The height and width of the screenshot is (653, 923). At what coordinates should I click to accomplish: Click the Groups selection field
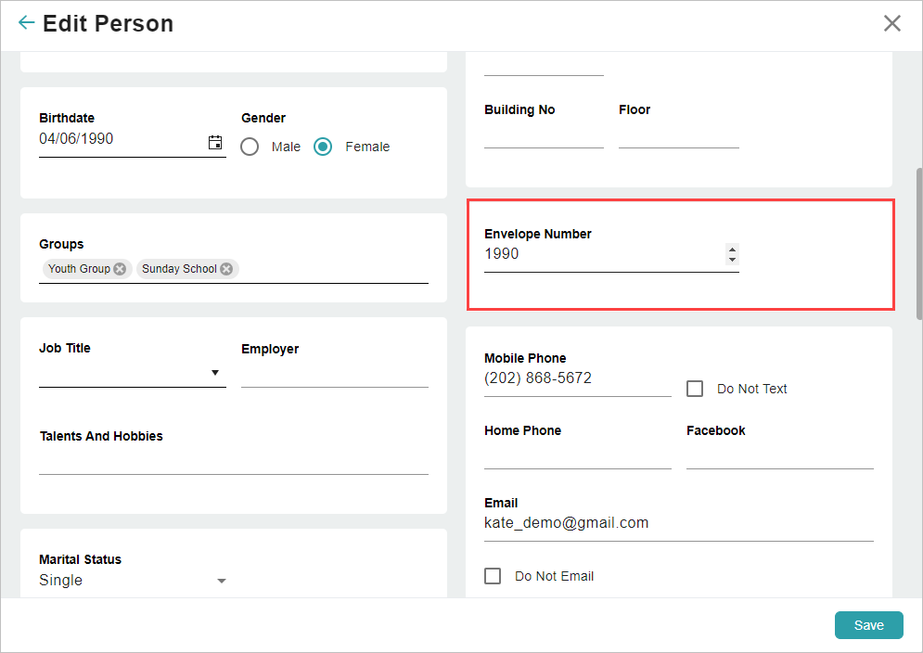pyautogui.click(x=234, y=269)
